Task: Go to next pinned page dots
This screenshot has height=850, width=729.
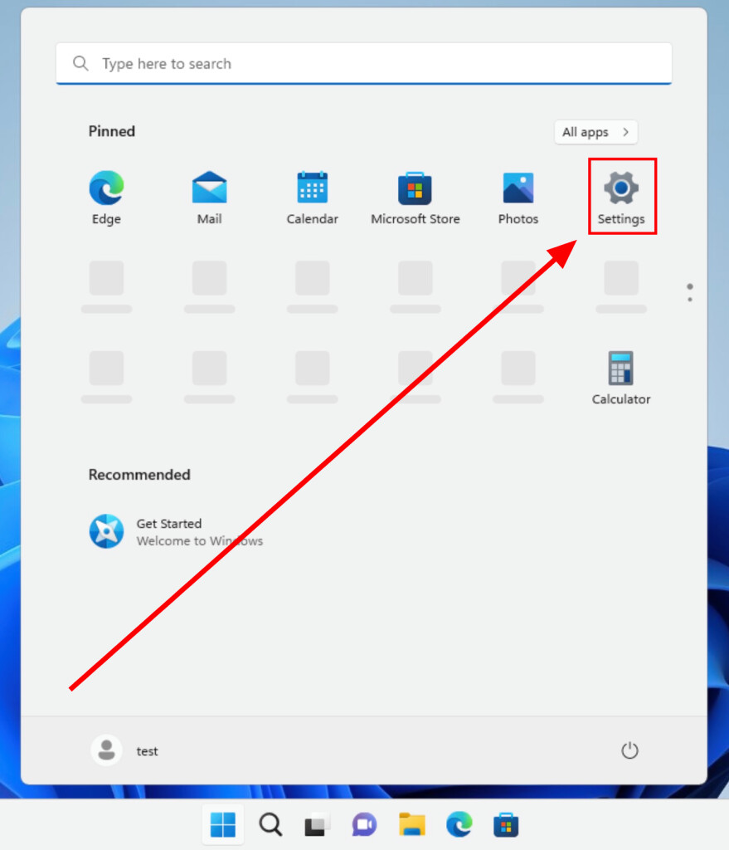Action: (689, 293)
